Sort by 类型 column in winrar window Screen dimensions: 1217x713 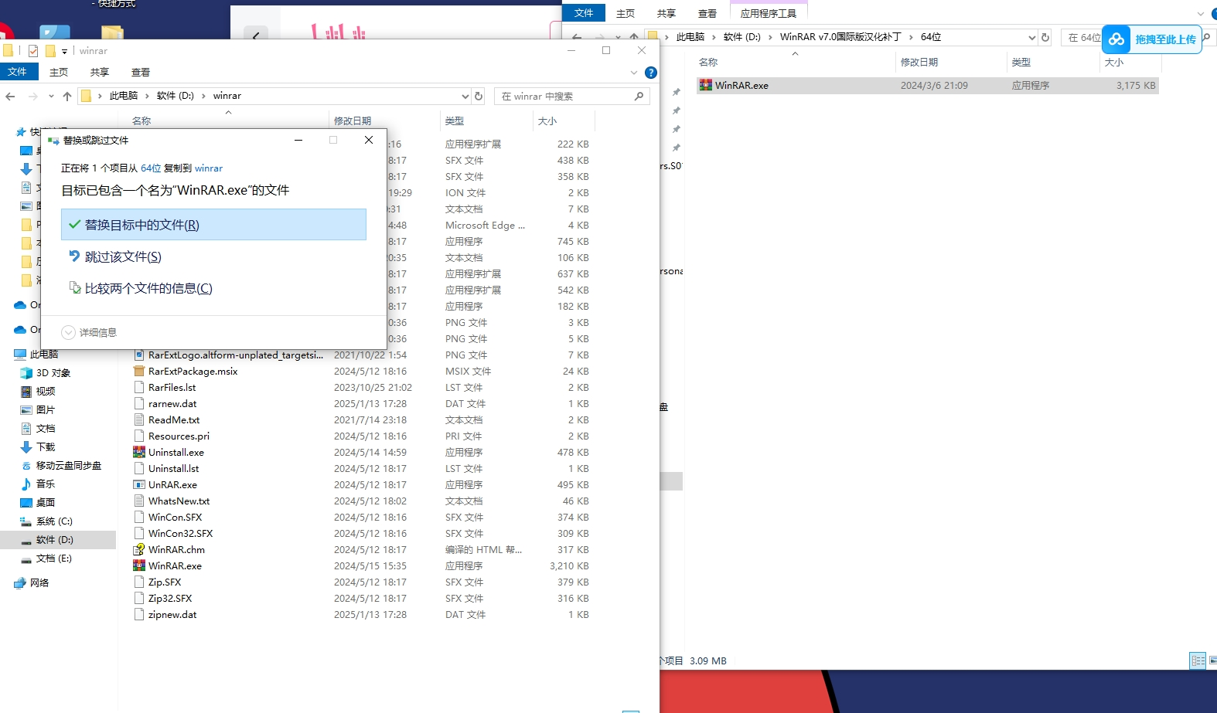pyautogui.click(x=455, y=121)
